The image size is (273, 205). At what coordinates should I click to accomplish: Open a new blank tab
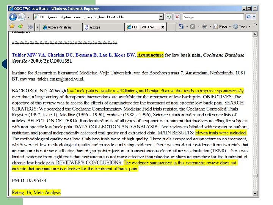click(x=171, y=27)
